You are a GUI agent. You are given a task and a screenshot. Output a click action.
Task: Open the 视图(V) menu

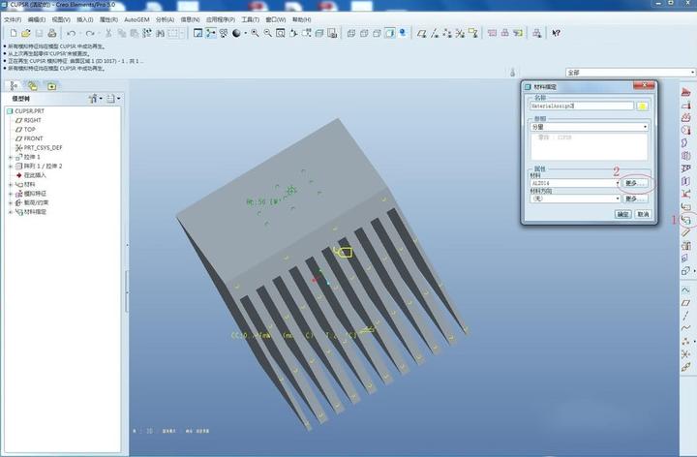click(x=61, y=20)
